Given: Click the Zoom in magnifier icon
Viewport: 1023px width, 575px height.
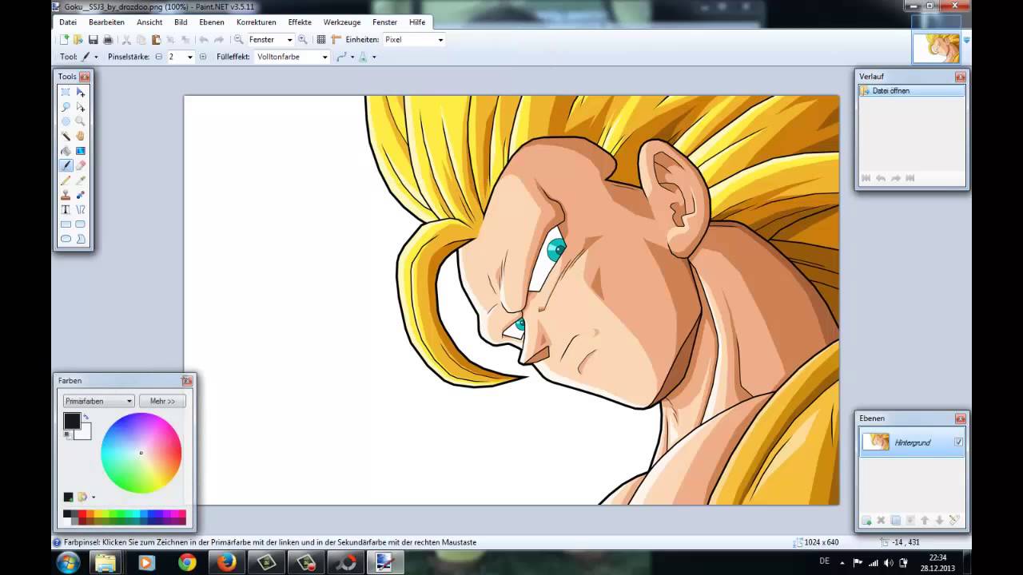Looking at the screenshot, I should pos(302,39).
